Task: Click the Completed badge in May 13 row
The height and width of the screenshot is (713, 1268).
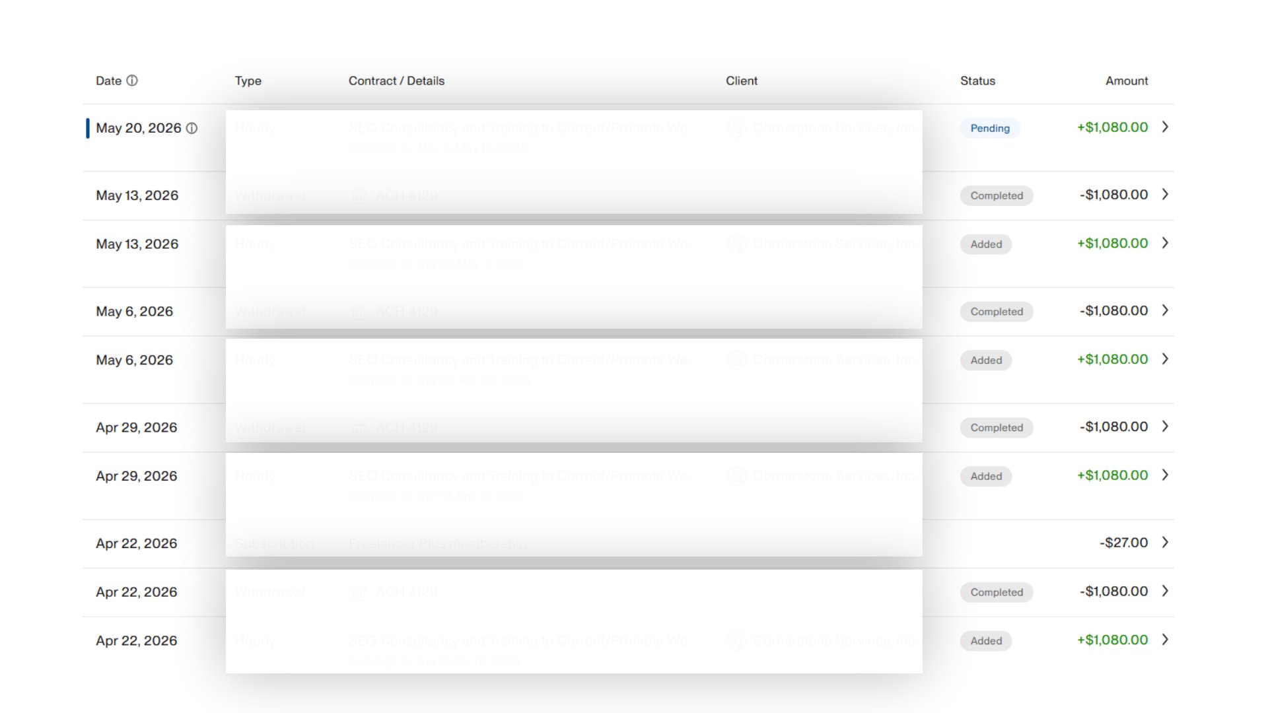Action: click(997, 195)
